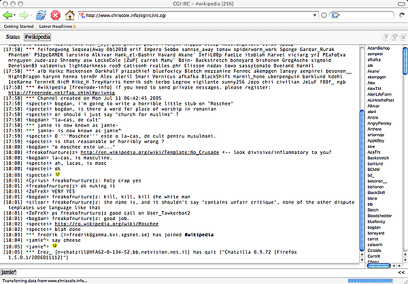The width and height of the screenshot is (408, 284).
Task: Click inside the Google search box
Action: pos(367,16)
